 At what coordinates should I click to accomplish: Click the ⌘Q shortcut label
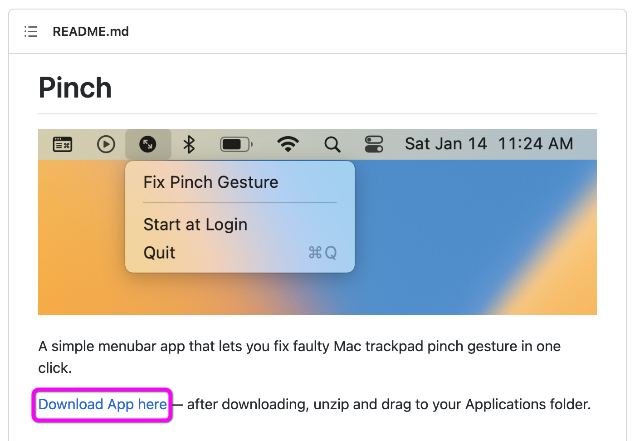coord(322,253)
